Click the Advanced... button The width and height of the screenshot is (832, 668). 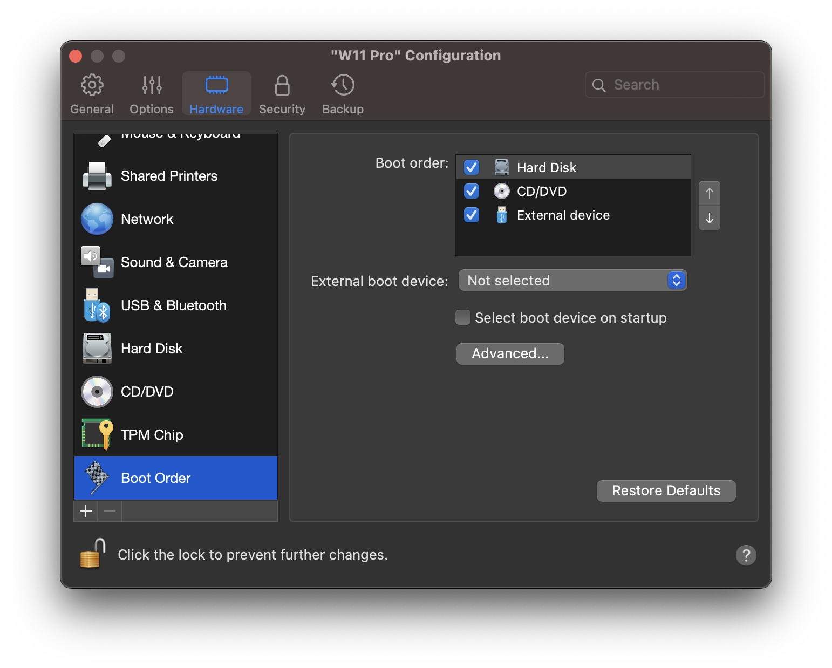click(x=510, y=354)
